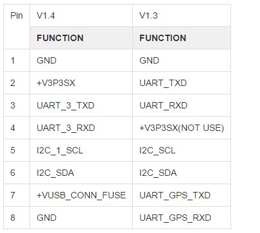
Task: Select the UART_3_RXD cell
Action: coord(81,128)
